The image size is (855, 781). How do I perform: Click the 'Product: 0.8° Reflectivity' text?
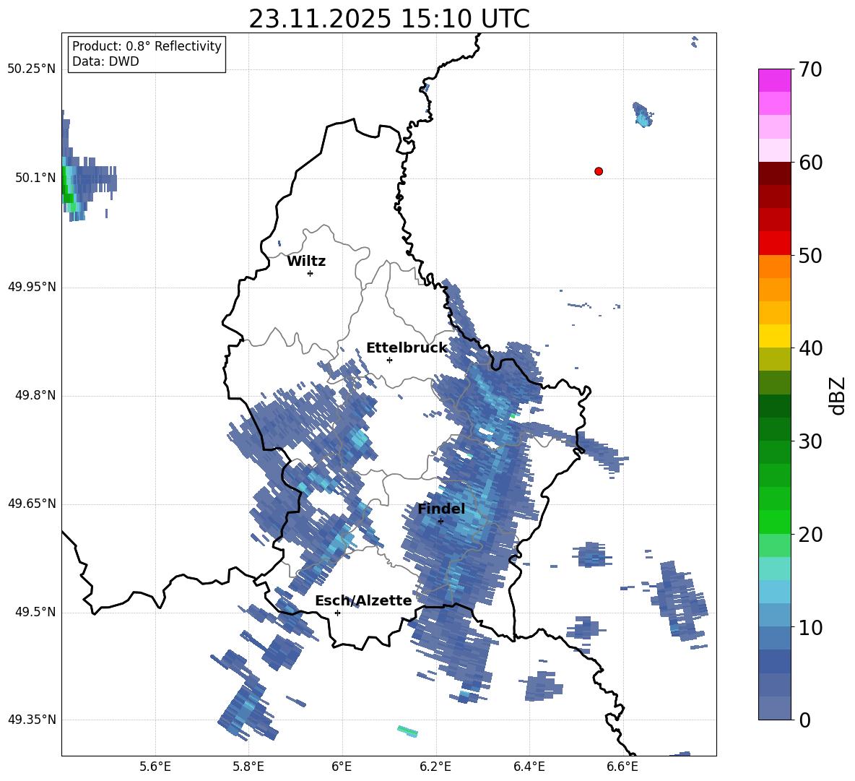tap(147, 46)
